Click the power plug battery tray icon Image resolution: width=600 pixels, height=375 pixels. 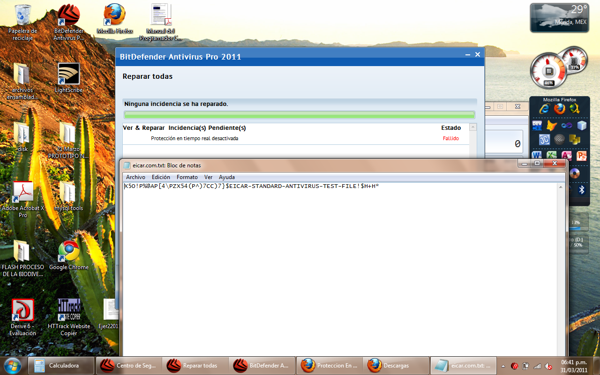click(x=526, y=366)
